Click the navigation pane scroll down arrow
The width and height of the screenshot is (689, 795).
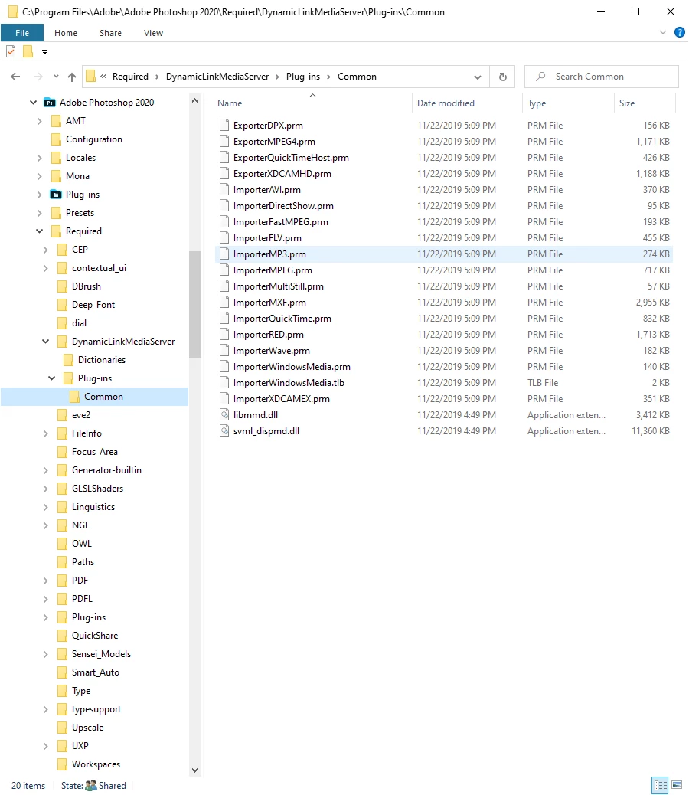(194, 770)
